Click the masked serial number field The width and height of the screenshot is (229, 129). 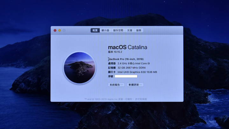coord(126,76)
